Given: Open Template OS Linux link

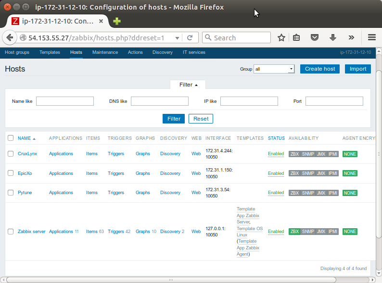Looking at the screenshot, I should [x=250, y=232].
